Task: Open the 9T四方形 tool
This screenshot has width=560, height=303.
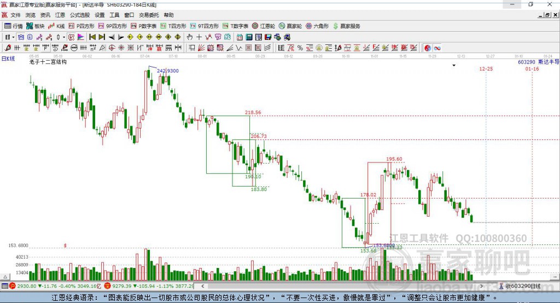Action: (x=205, y=26)
